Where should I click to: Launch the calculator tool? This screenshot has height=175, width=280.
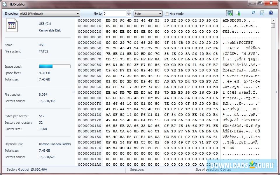[262, 13]
